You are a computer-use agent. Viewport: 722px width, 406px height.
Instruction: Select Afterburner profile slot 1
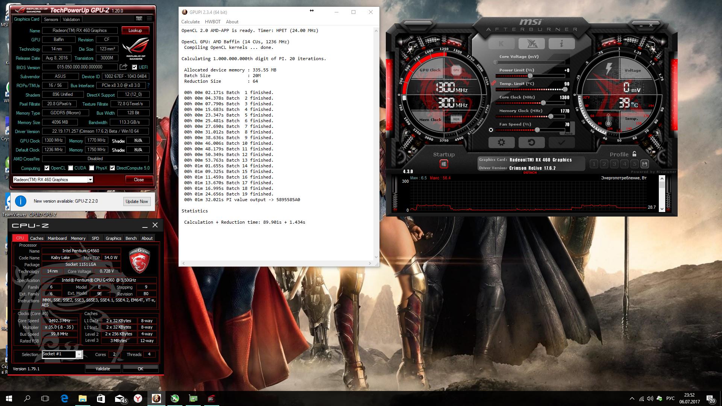tap(594, 164)
